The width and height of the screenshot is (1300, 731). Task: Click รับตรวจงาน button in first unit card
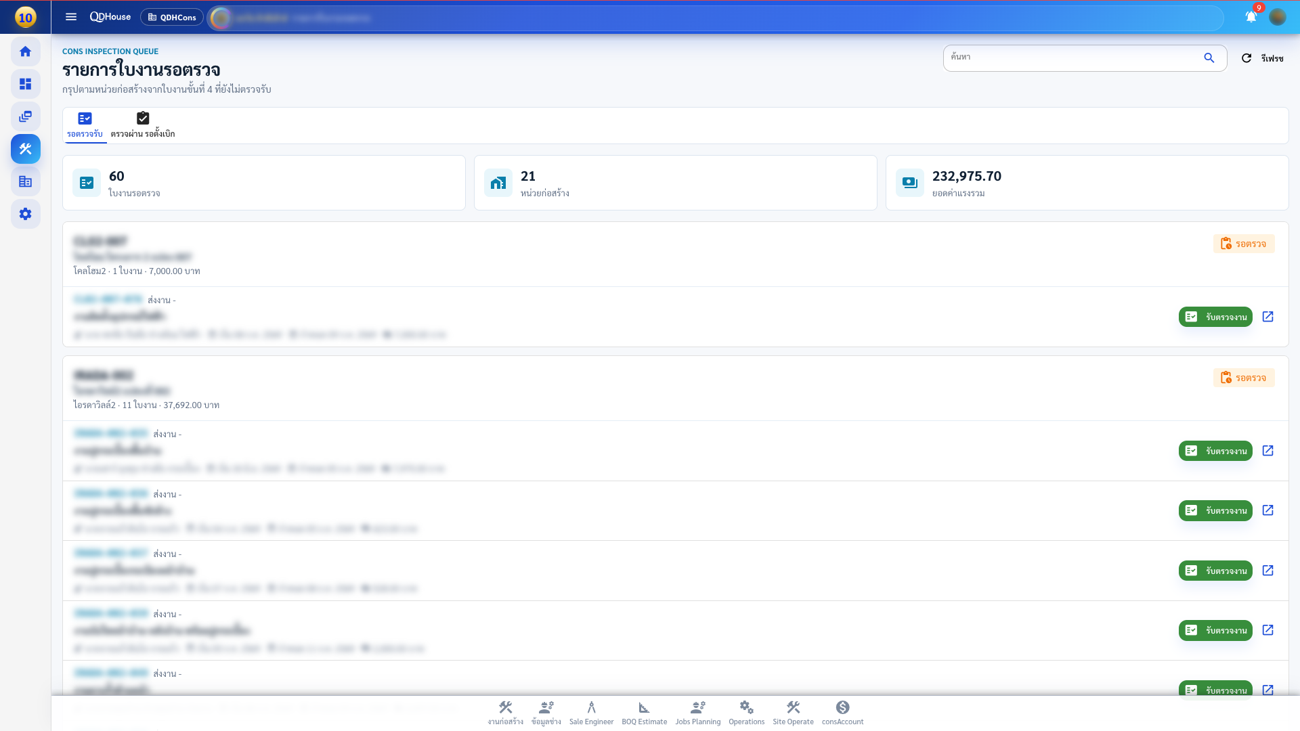point(1215,317)
